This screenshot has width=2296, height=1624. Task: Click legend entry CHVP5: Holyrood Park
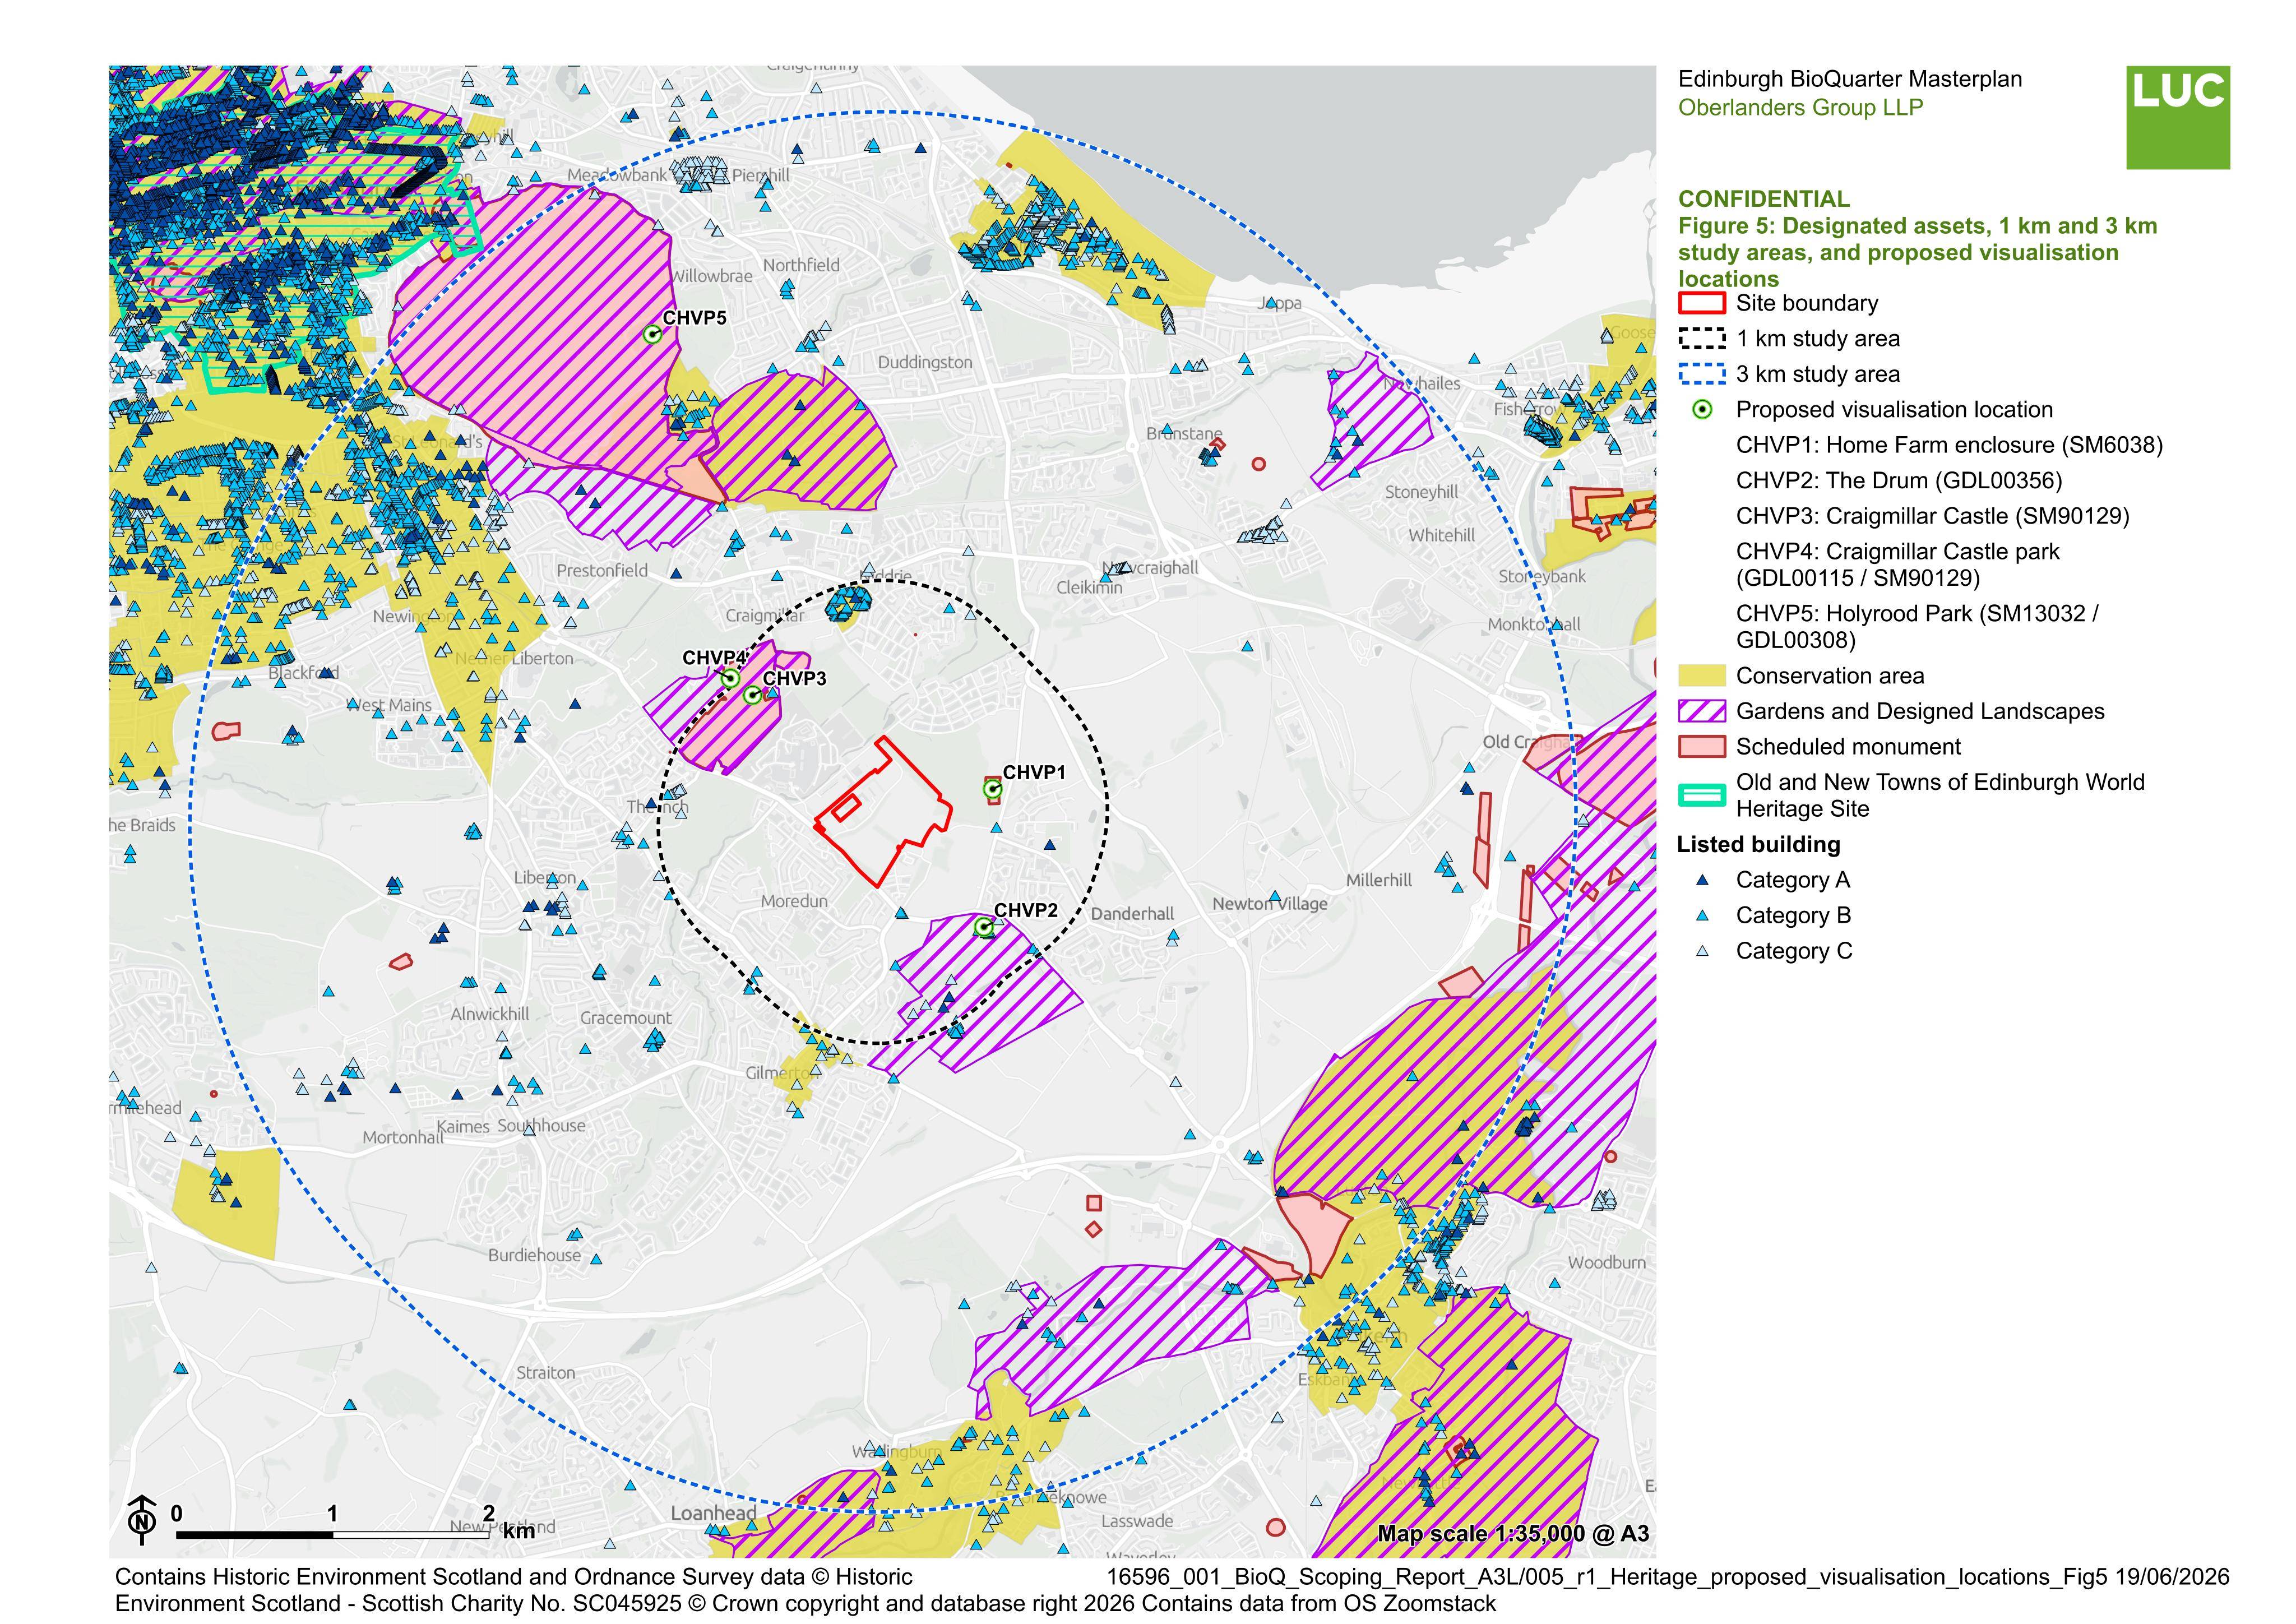1917,627
